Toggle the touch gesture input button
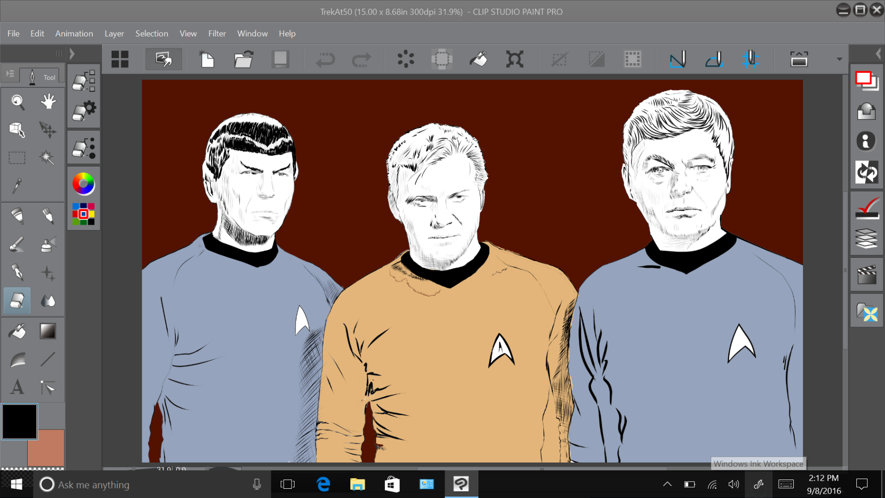 [x=164, y=59]
